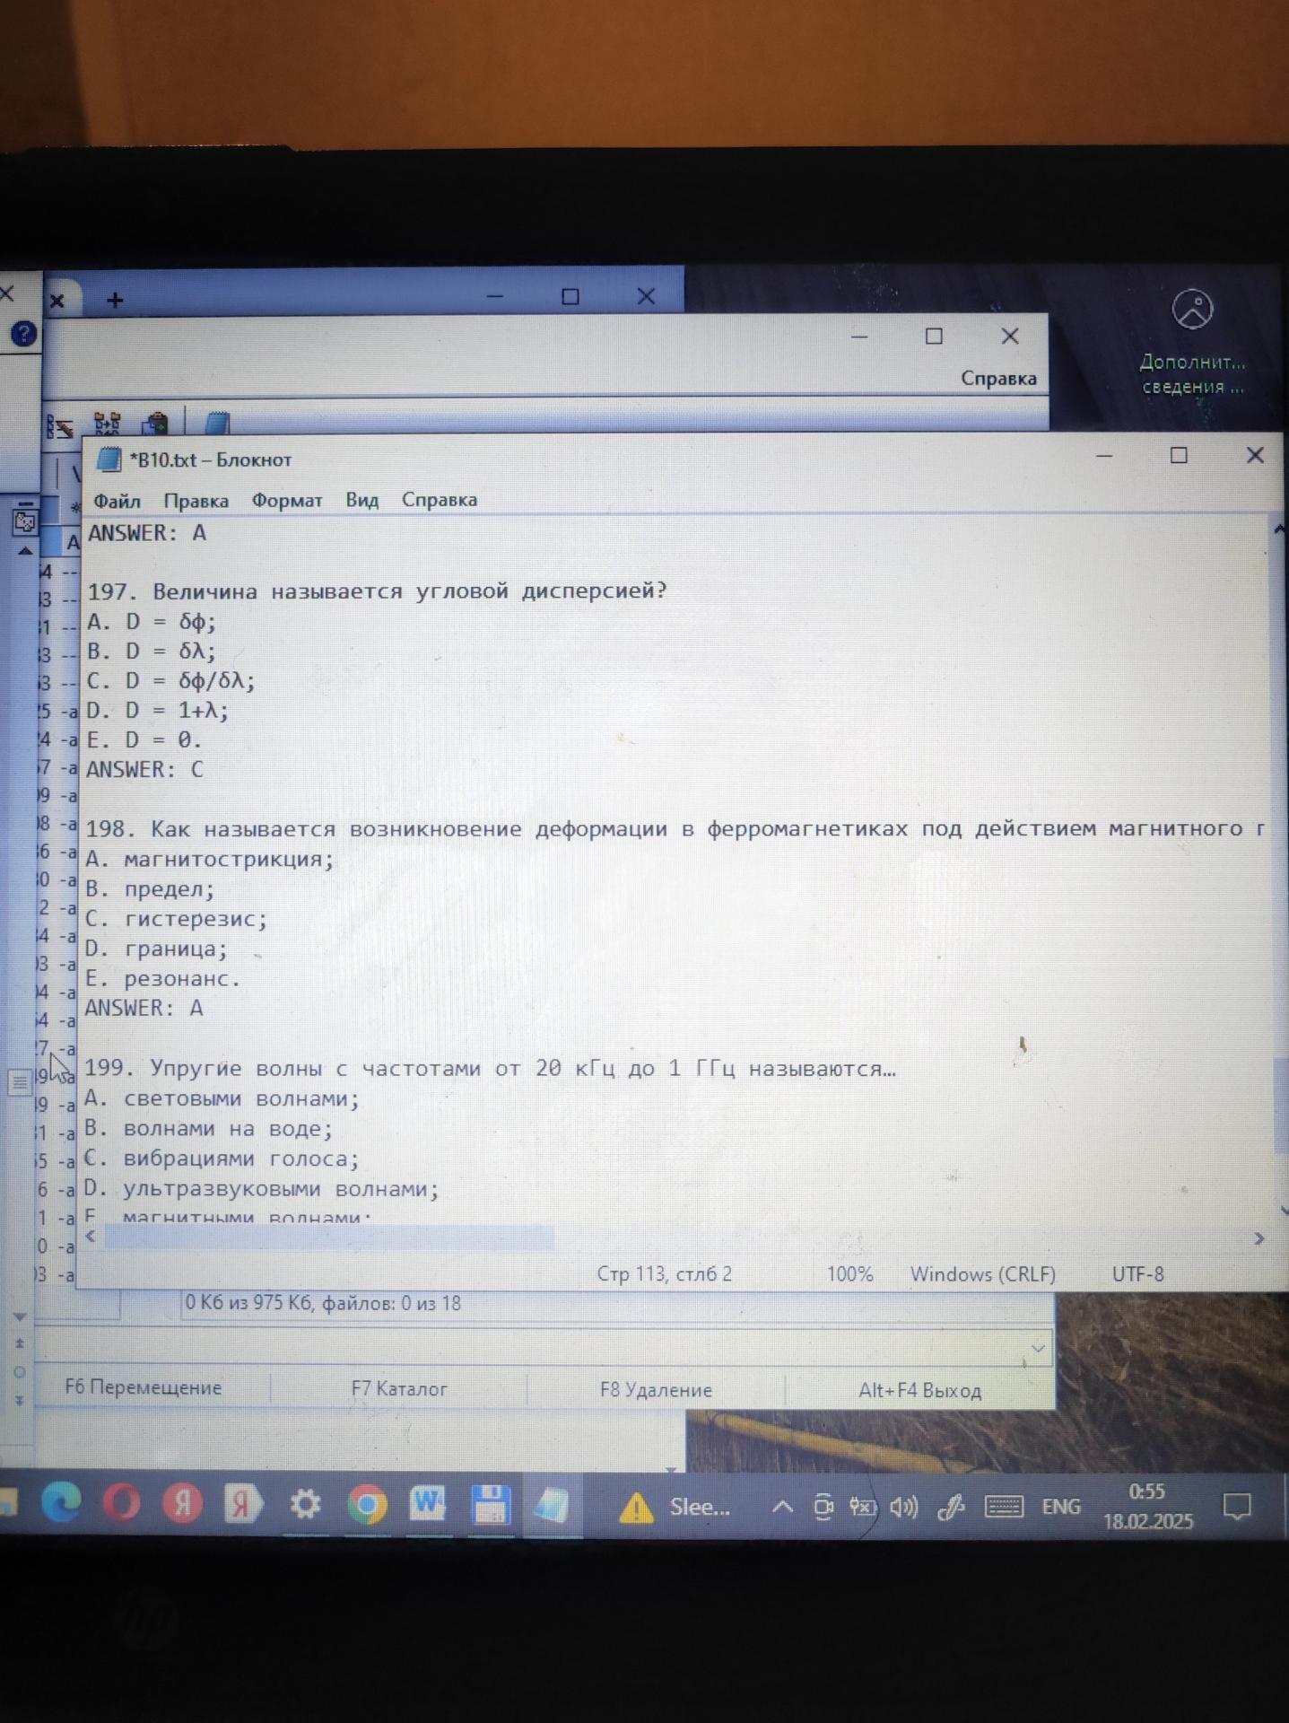
Task: Launch Google Chrome from the taskbar
Action: 367,1505
